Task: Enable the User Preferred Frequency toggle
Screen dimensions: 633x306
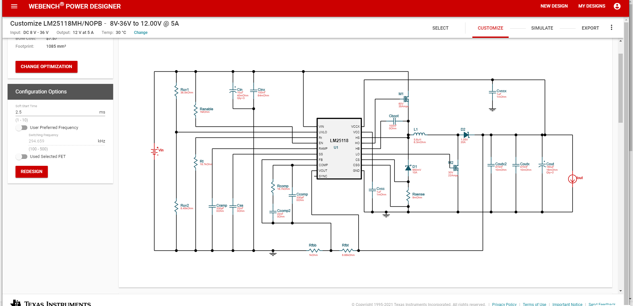Action: pos(22,128)
